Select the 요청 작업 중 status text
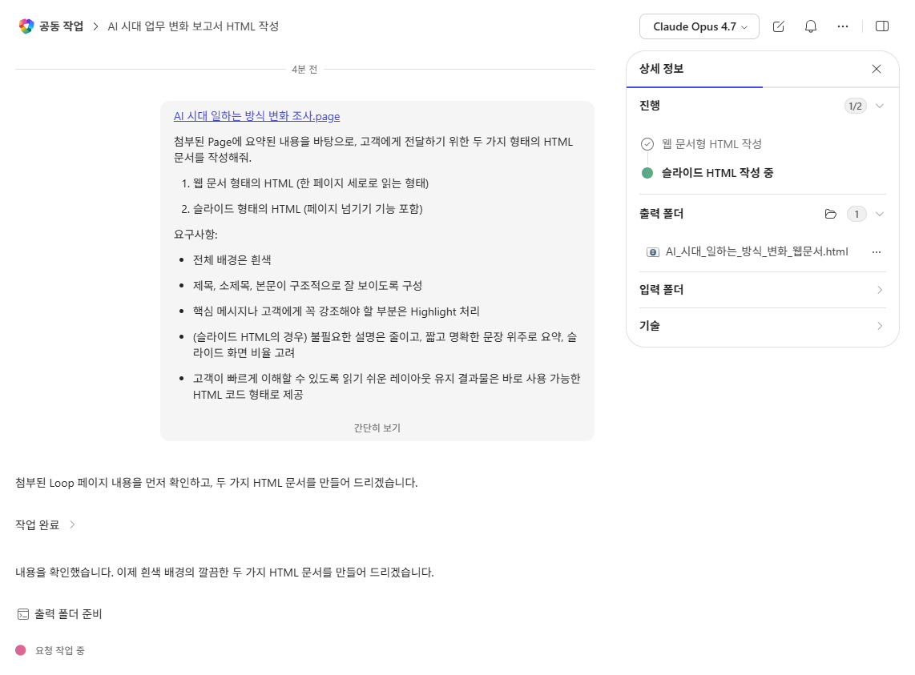Screen dimensions: 915x675 (60, 650)
